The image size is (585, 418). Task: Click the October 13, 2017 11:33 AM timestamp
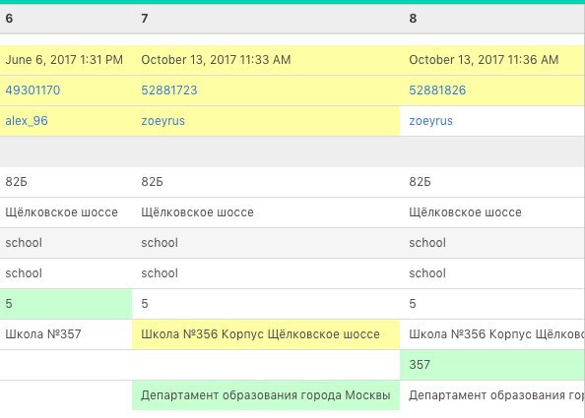click(216, 60)
